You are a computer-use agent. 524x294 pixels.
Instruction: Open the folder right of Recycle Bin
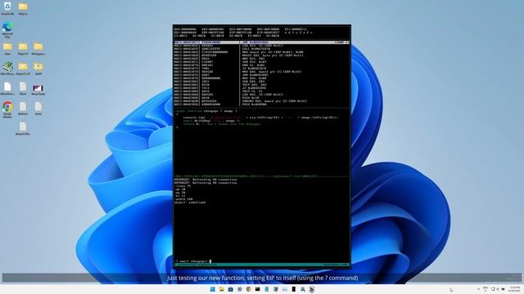tap(23, 8)
